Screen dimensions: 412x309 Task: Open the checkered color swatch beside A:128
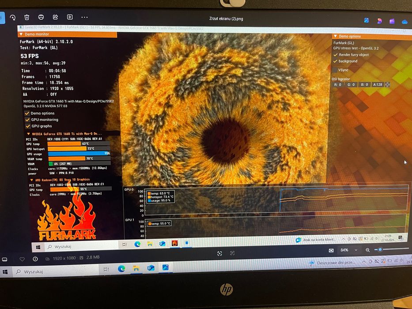(x=387, y=85)
